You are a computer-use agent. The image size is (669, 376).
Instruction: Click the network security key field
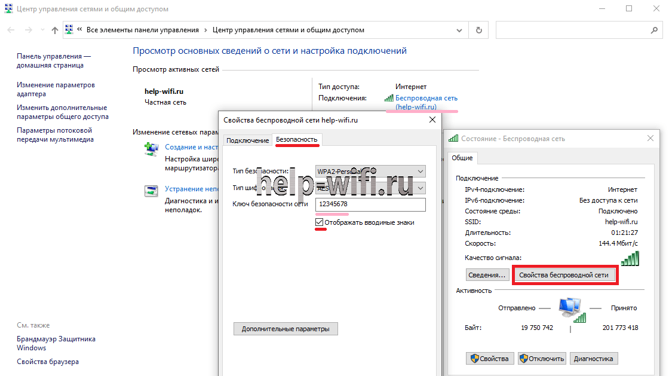370,204
